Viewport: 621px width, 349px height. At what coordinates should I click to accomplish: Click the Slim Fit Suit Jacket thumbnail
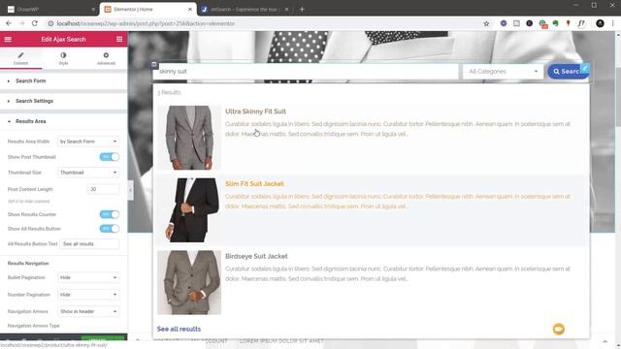click(189, 209)
